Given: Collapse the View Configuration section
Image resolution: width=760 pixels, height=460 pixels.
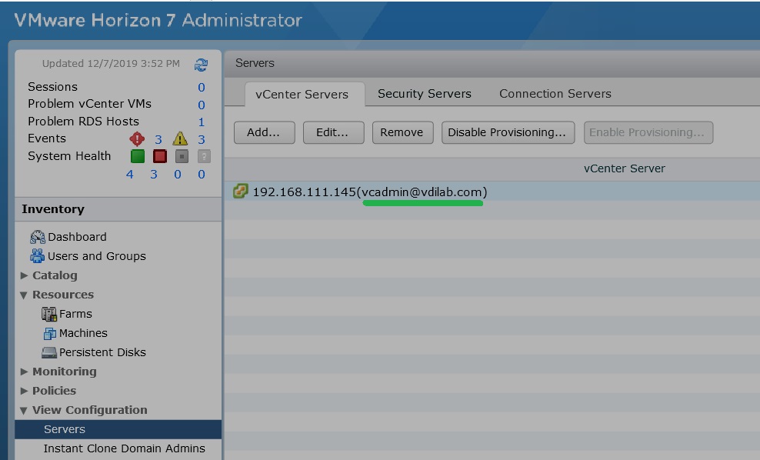Looking at the screenshot, I should point(24,411).
